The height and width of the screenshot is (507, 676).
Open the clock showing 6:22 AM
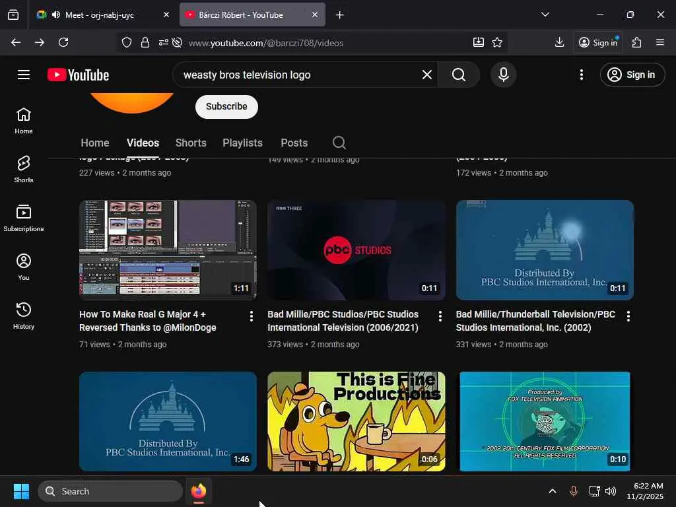(645, 491)
